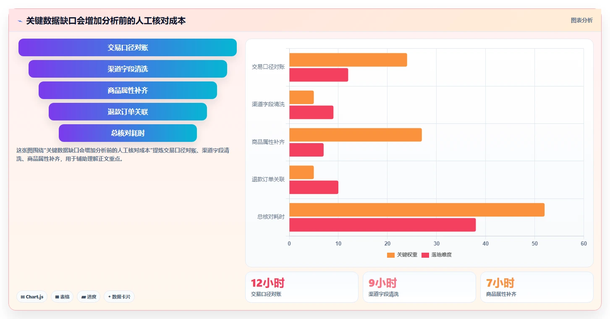610x319 pixels.
Task: Open the 7小时 商品属性补齐 data card
Action: [537, 287]
